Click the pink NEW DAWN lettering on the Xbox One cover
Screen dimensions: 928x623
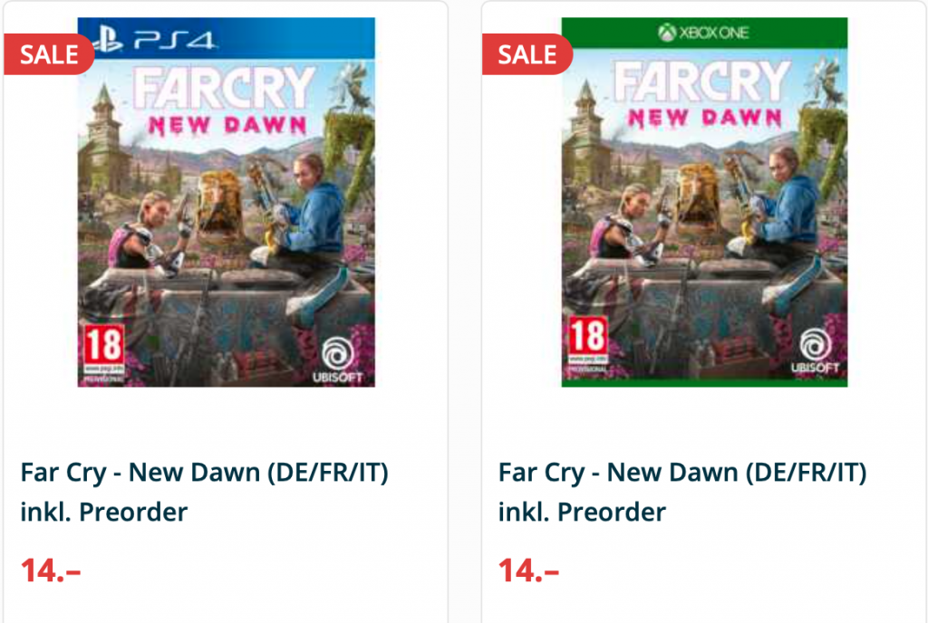pyautogui.click(x=704, y=118)
